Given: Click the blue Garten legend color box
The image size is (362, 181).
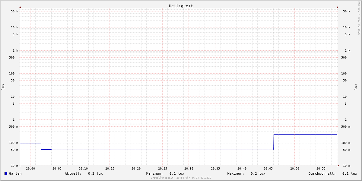Looking at the screenshot, I should click(6, 173).
